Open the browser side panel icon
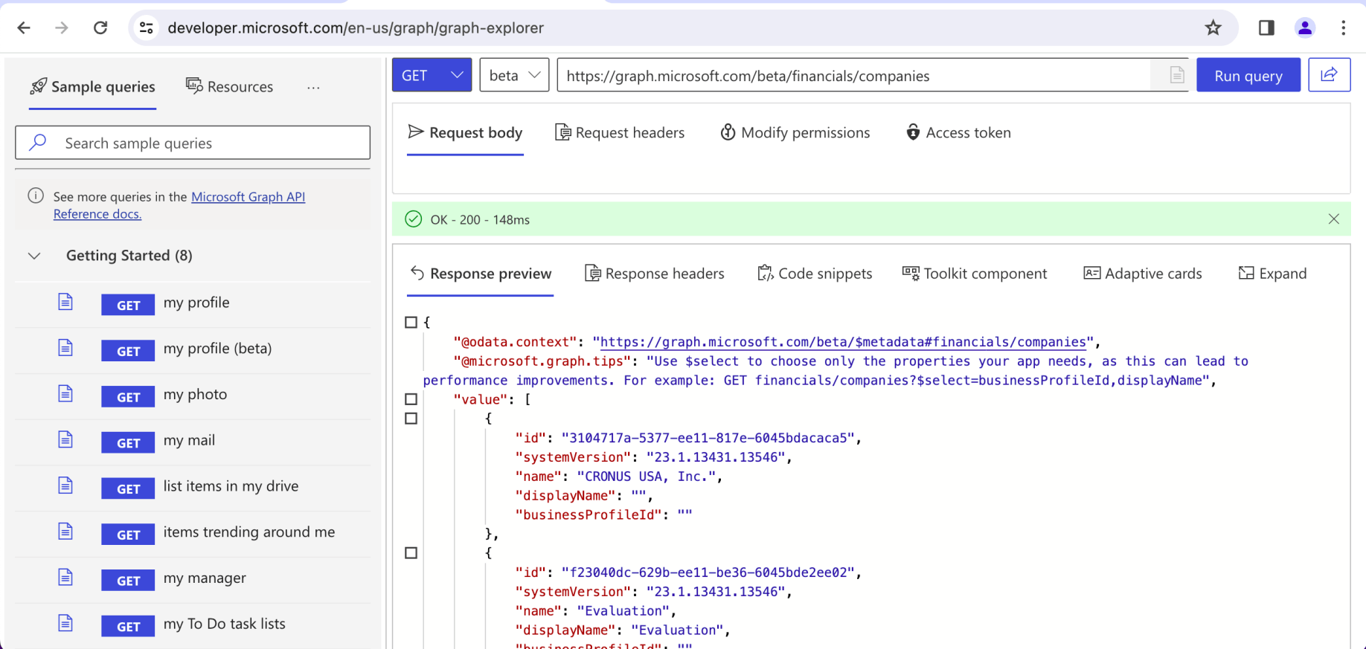The height and width of the screenshot is (649, 1366). click(x=1266, y=28)
